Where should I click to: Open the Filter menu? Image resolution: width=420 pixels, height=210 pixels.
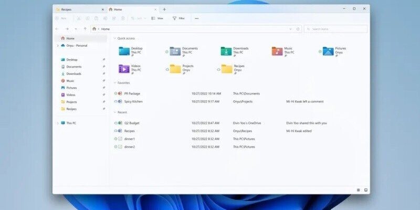coord(178,18)
